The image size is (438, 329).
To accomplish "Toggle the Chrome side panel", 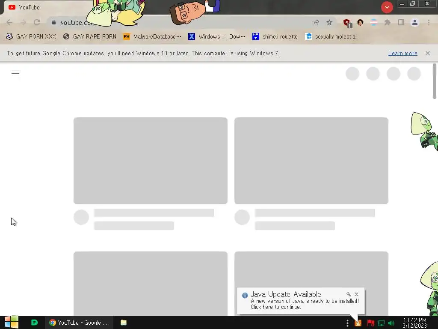I will coord(401,22).
